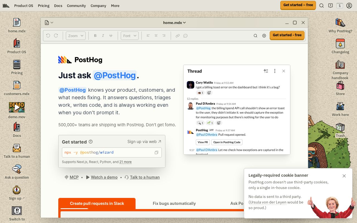Click the npx wizard command field

112,152
